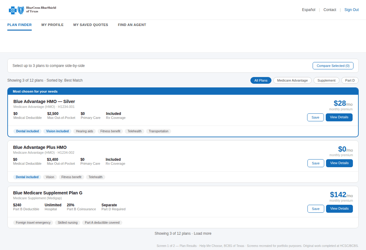Open My Saved Quotes tab

click(x=91, y=25)
